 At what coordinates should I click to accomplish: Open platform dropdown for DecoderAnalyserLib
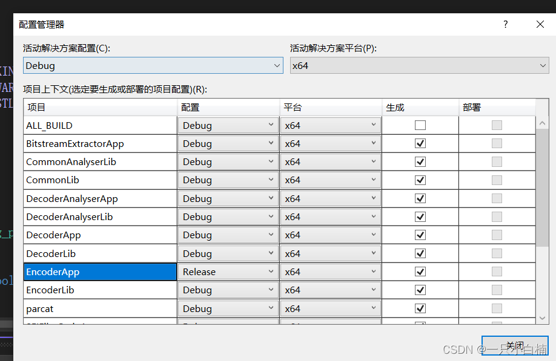point(331,216)
